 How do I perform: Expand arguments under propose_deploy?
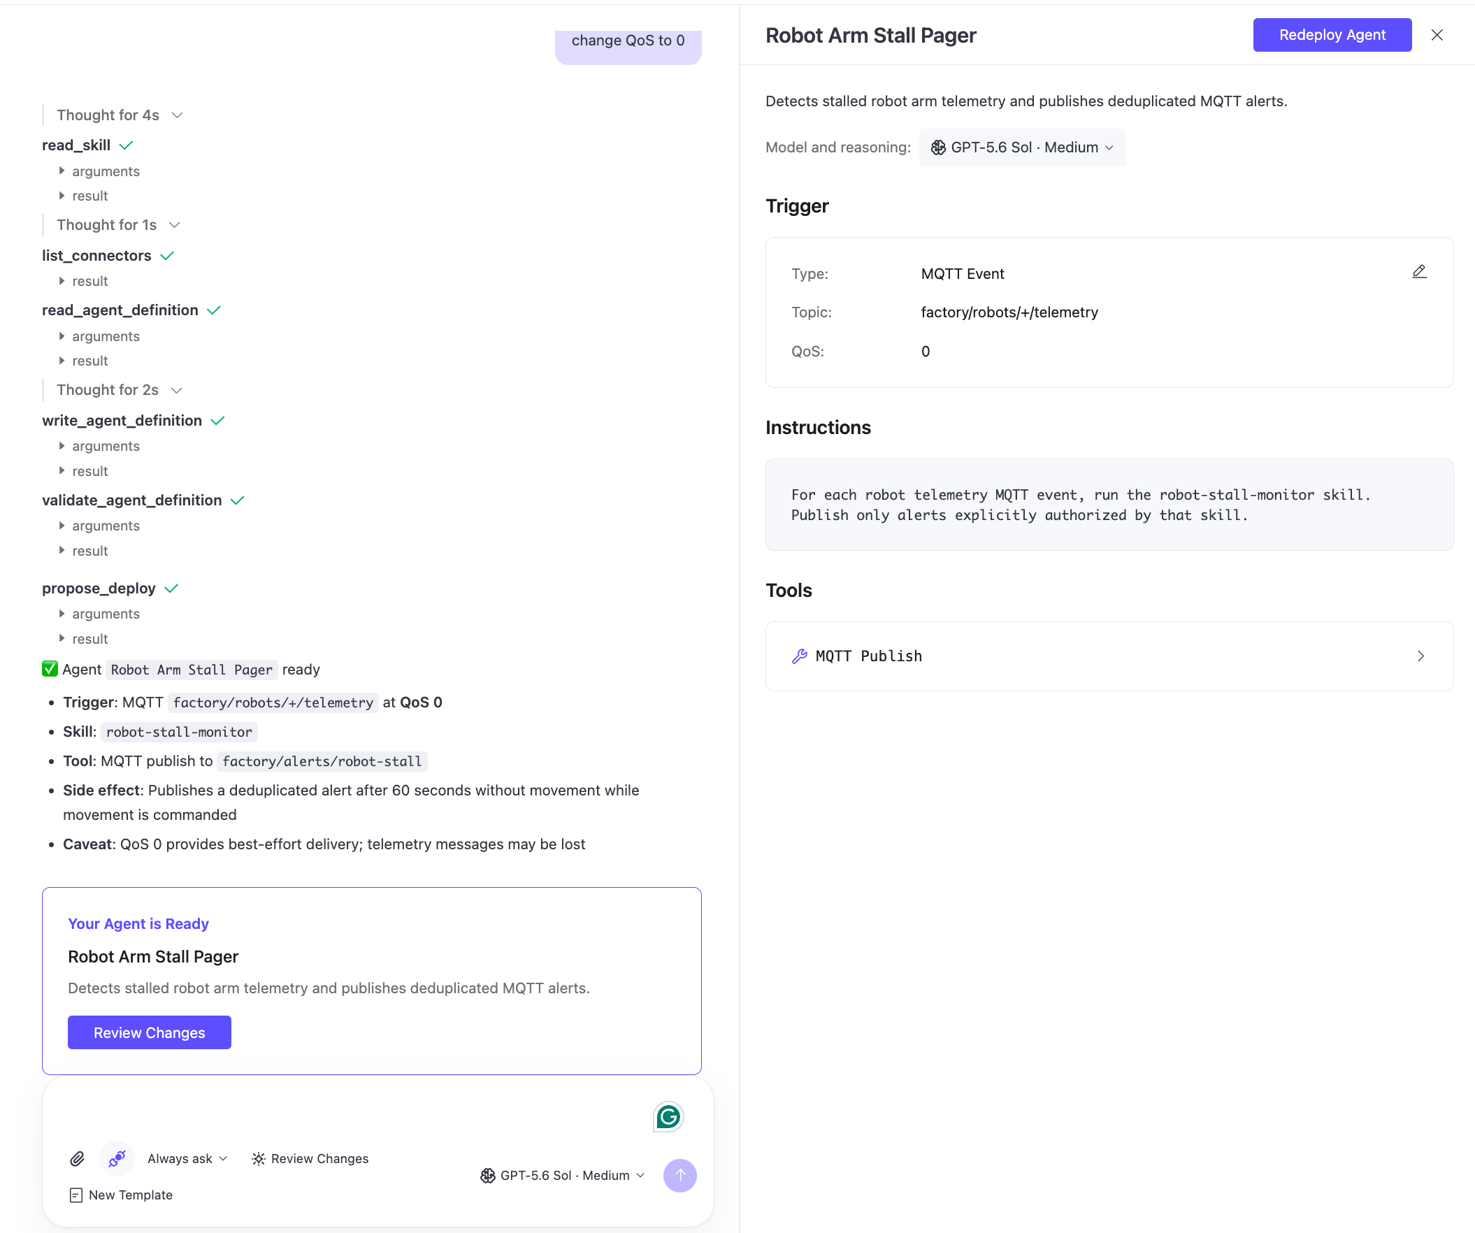tap(99, 614)
